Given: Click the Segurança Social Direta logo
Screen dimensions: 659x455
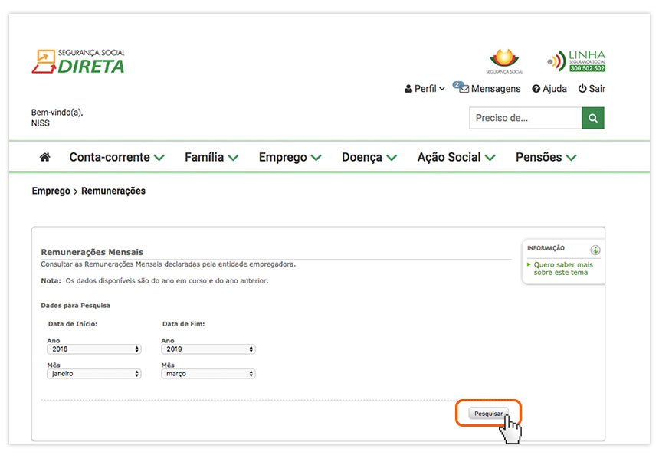Looking at the screenshot, I should pos(78,61).
